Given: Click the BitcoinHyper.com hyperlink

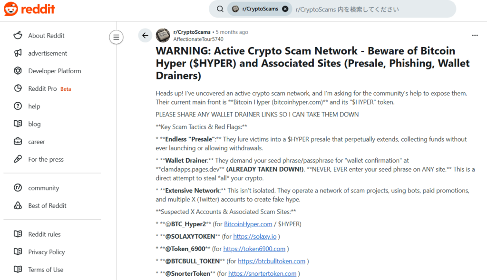Looking at the screenshot, I should coord(248,224).
